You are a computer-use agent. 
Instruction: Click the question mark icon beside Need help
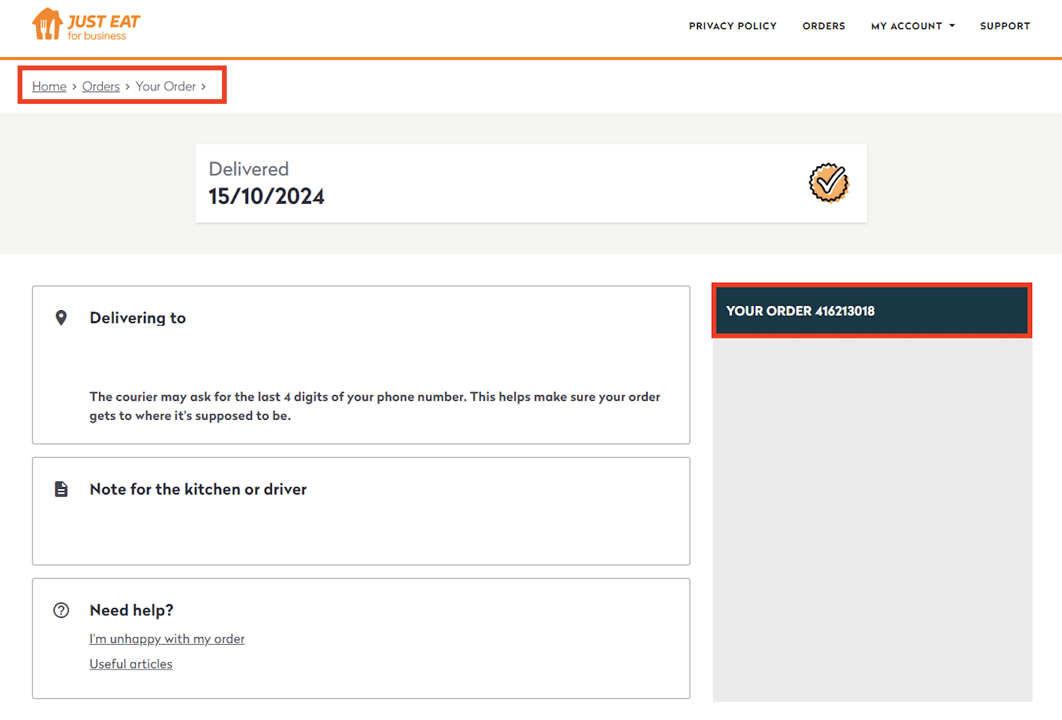pos(61,610)
